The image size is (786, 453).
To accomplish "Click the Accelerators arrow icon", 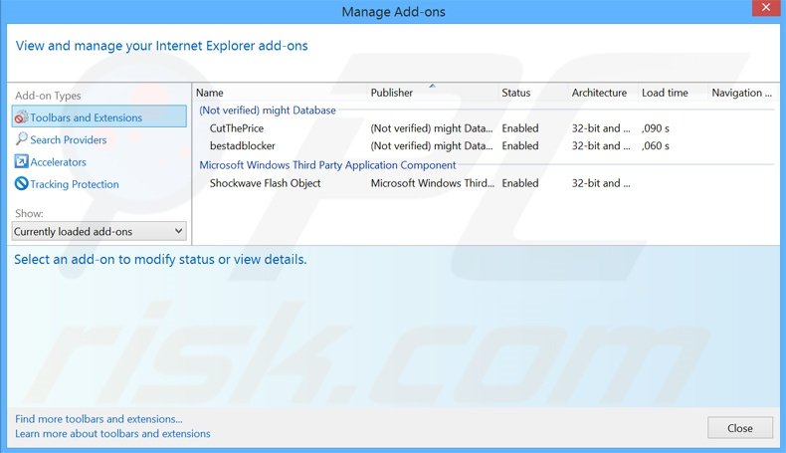I will 21,161.
